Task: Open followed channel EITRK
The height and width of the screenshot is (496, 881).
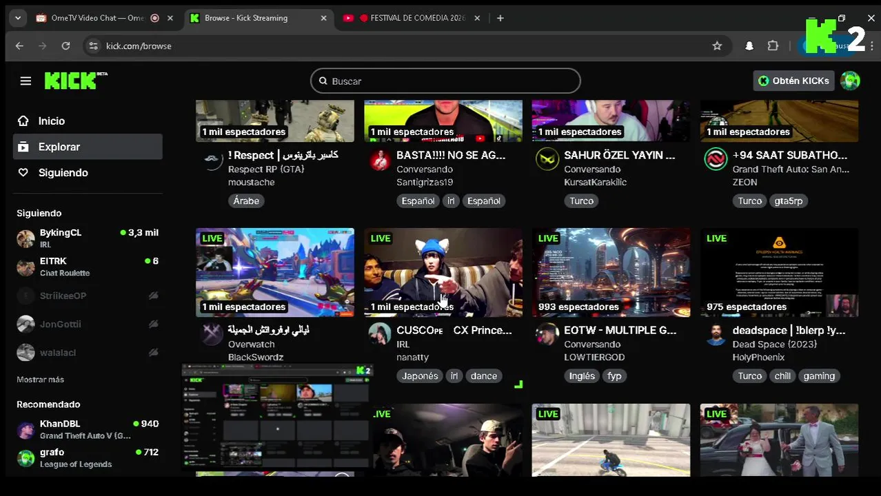Action: click(x=88, y=267)
